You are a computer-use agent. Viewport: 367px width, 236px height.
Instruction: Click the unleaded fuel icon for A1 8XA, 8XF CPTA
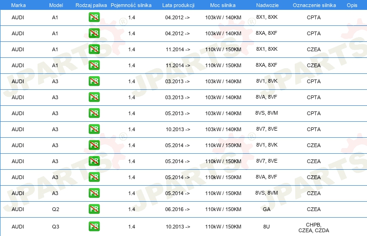point(94,33)
